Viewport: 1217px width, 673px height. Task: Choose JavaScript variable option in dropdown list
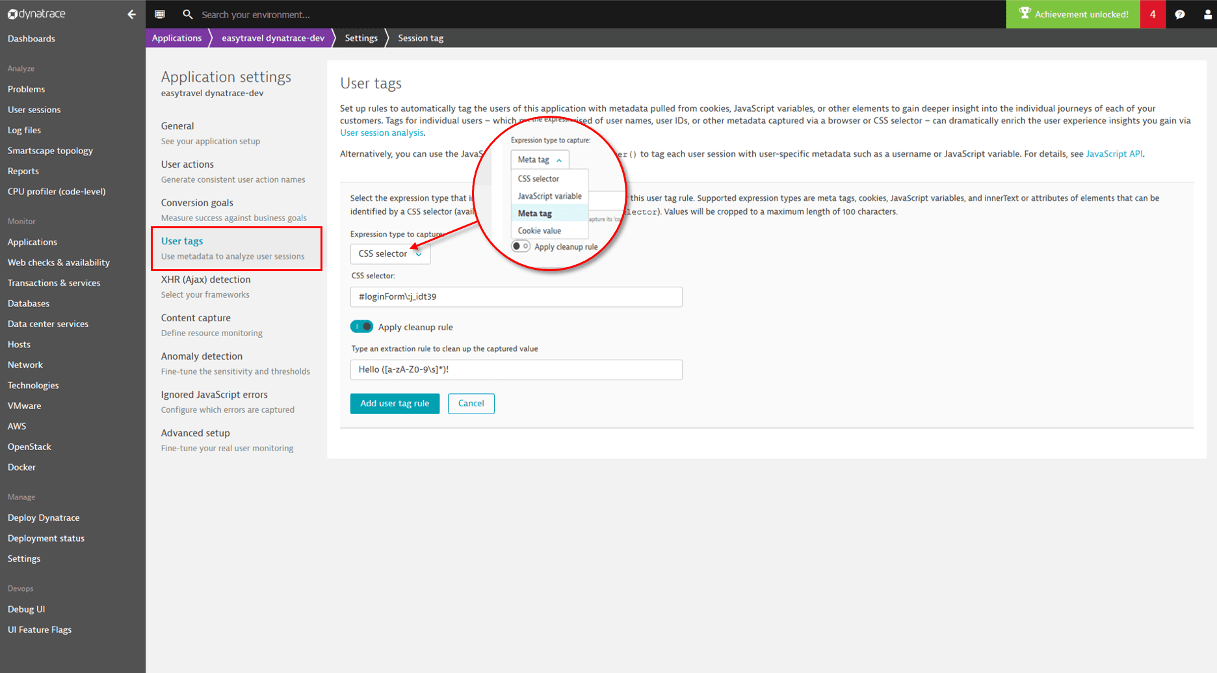pyautogui.click(x=549, y=196)
